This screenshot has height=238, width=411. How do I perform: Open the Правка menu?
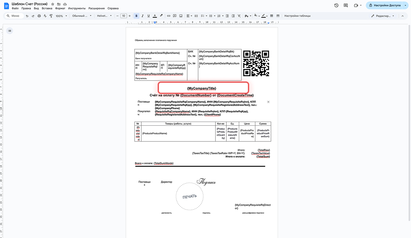26,8
